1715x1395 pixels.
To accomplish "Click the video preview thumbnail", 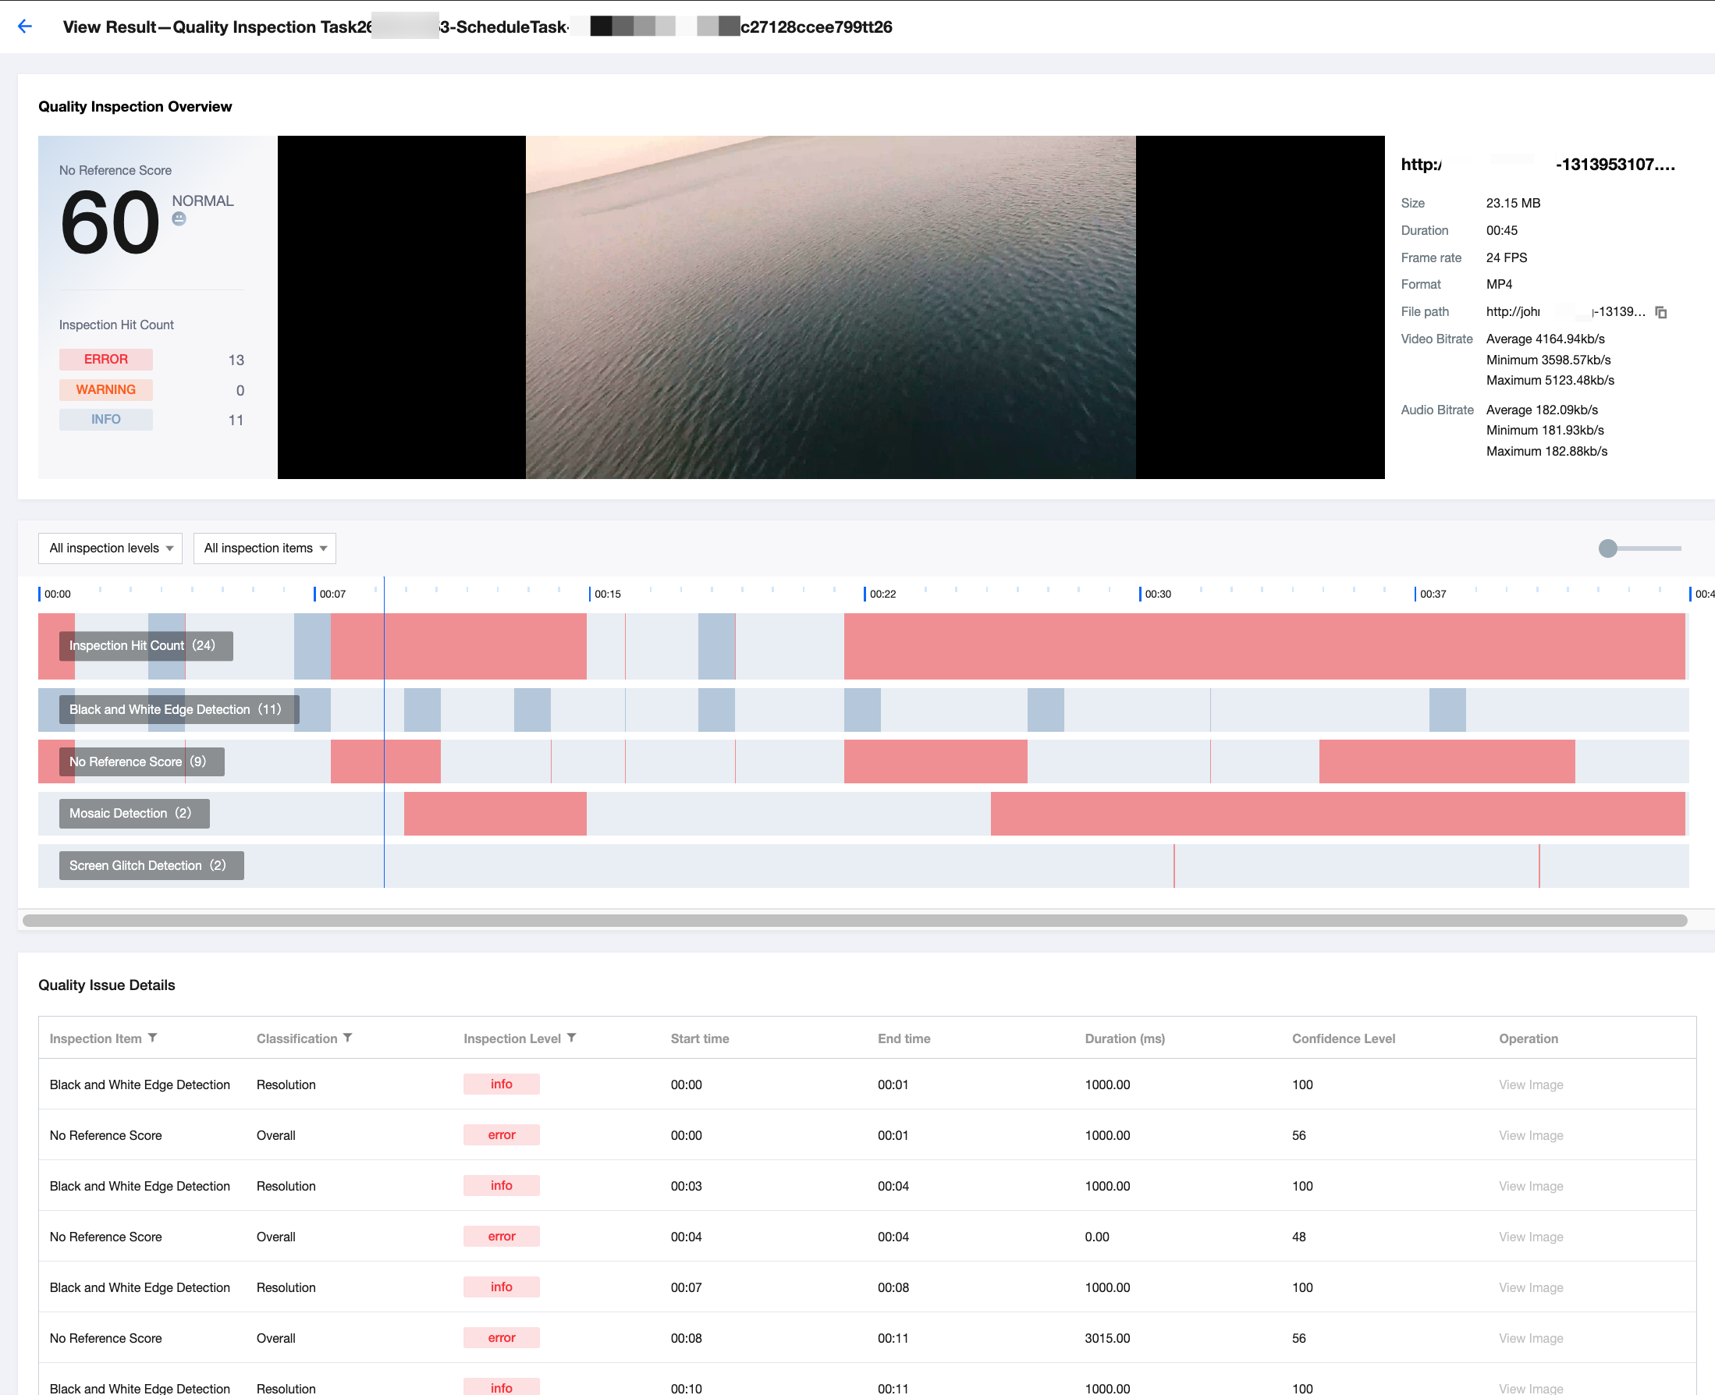I will tap(830, 307).
